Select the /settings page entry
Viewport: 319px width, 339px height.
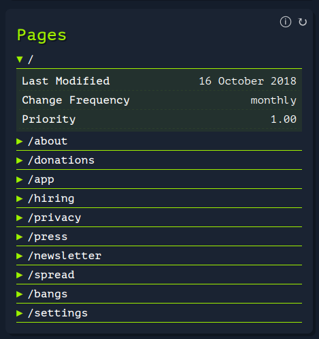[159, 313]
